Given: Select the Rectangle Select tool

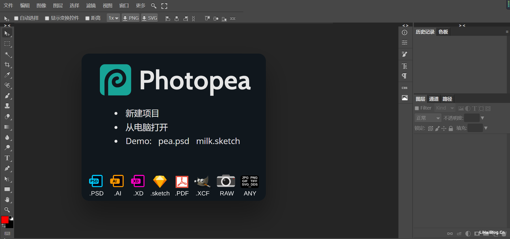Looking at the screenshot, I should [7, 44].
